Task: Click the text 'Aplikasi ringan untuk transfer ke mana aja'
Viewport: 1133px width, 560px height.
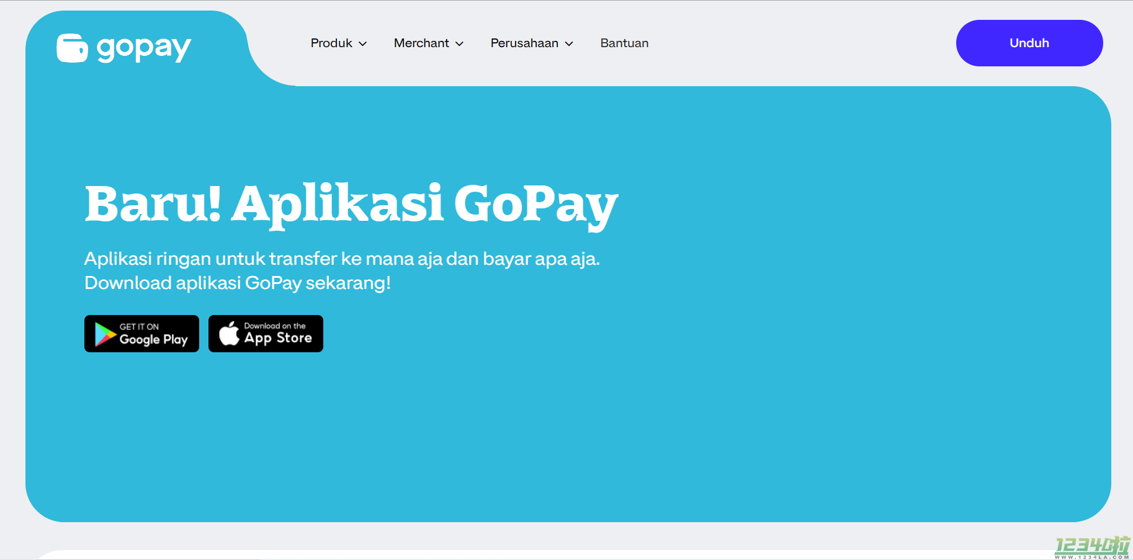Action: 263,259
